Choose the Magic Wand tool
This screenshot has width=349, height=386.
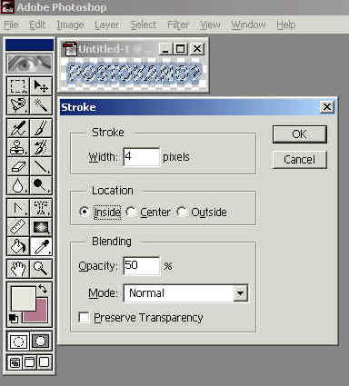click(41, 105)
